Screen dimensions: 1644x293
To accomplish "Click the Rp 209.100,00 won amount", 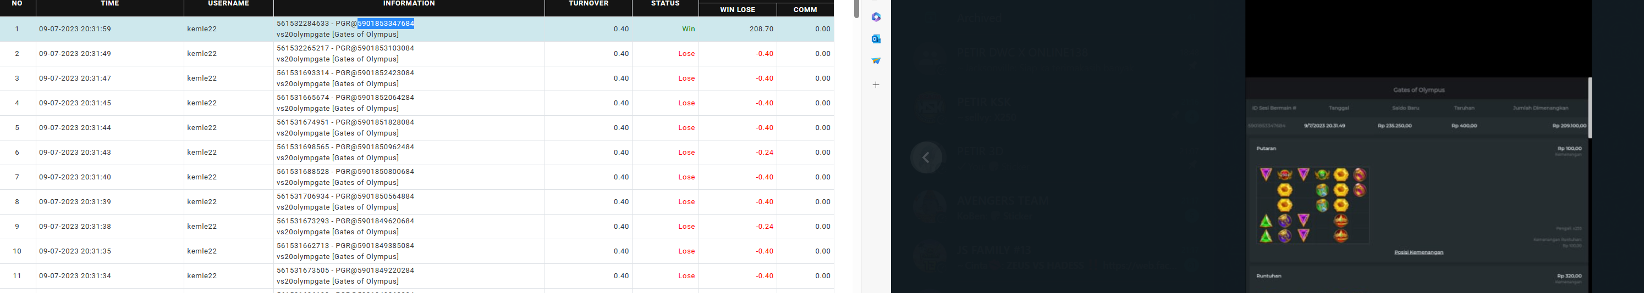I will [1569, 126].
